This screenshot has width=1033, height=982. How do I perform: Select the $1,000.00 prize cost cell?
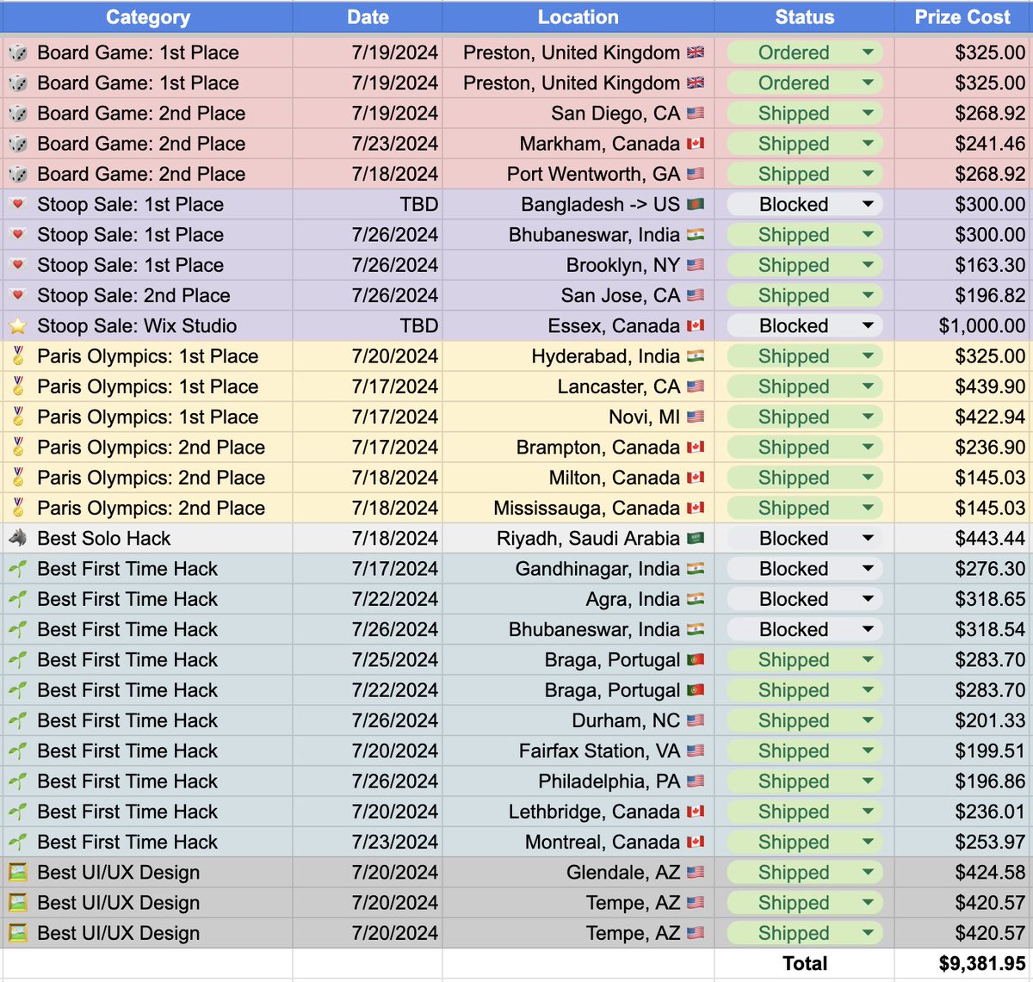click(962, 326)
